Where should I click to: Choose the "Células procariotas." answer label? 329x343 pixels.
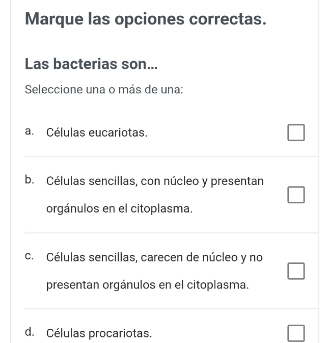[99, 333]
